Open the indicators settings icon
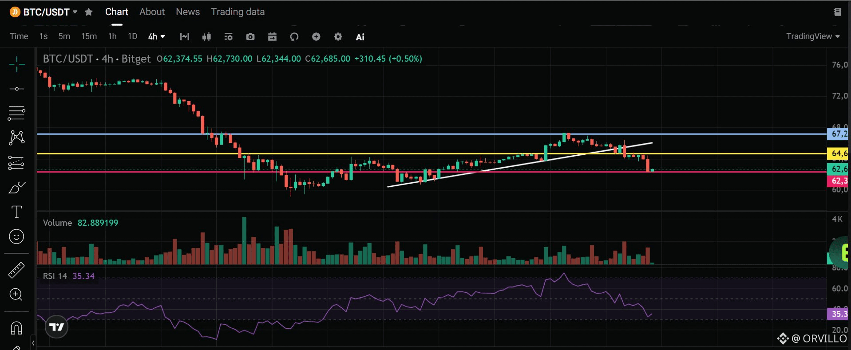Viewport: 851px width, 350px height. (228, 37)
